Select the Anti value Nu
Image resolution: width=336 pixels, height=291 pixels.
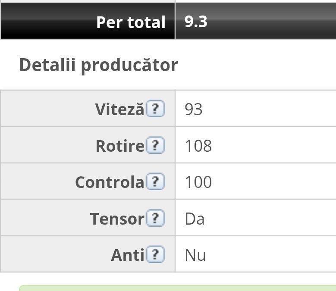[x=195, y=255]
